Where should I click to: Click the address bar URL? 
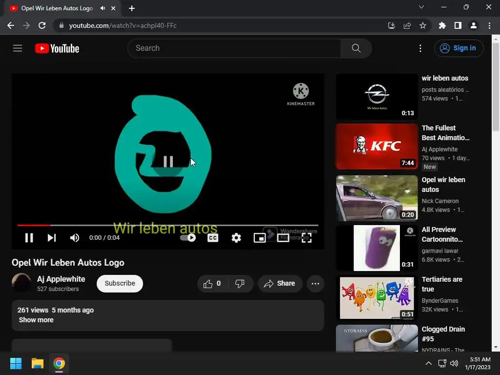[x=123, y=25]
